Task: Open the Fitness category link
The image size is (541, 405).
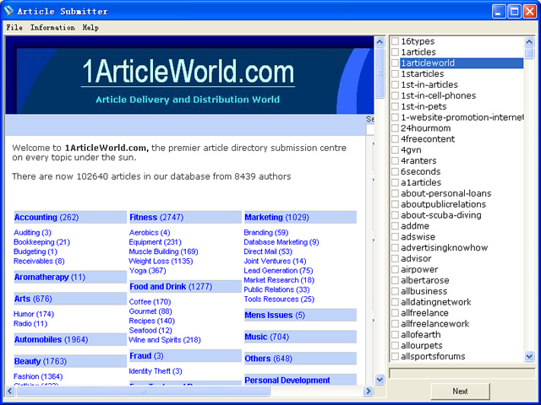Action: [156, 218]
